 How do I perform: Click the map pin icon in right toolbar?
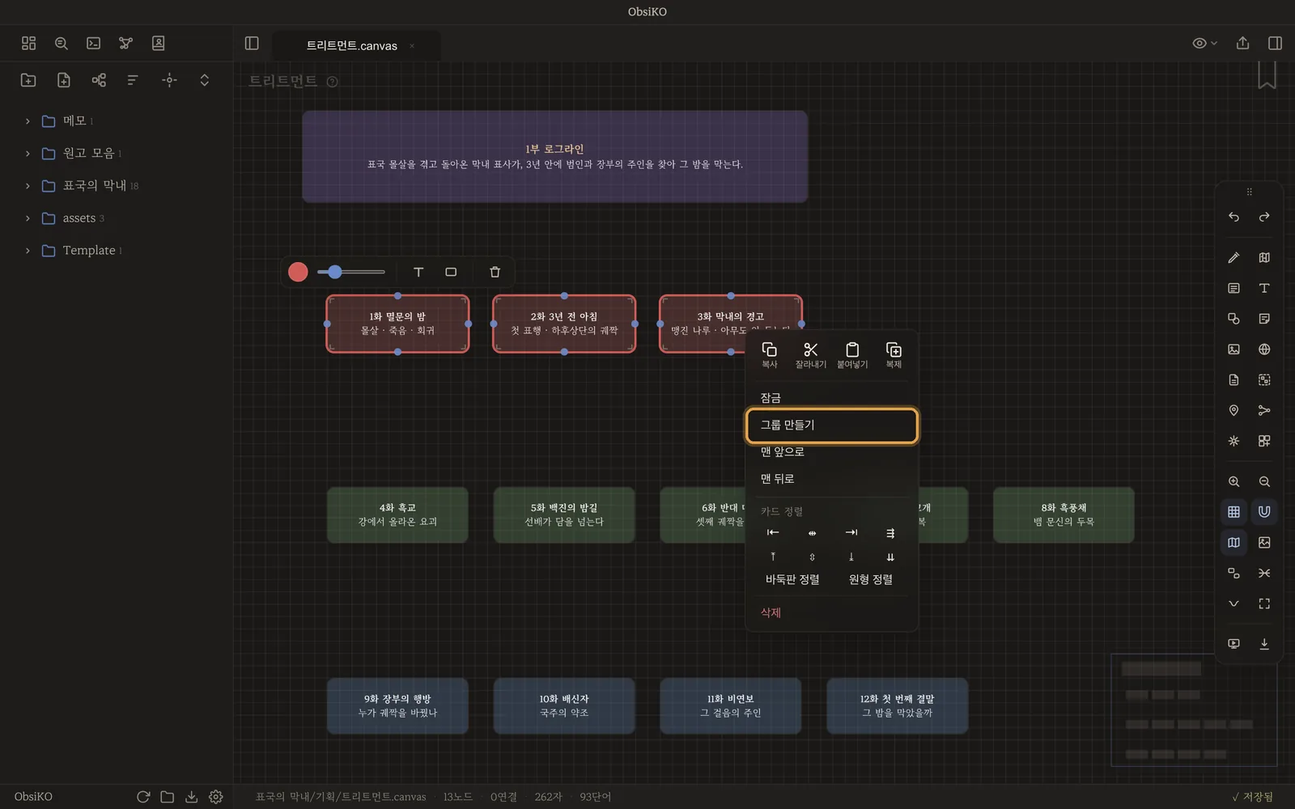[x=1233, y=410]
